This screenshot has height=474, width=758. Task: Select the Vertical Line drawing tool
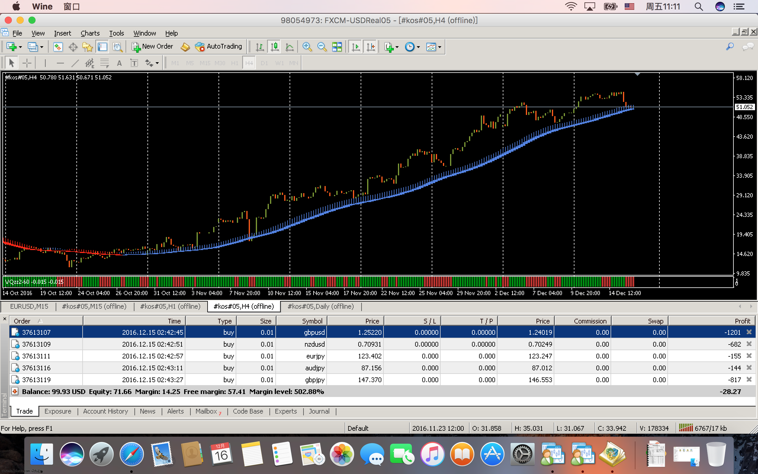click(x=45, y=63)
